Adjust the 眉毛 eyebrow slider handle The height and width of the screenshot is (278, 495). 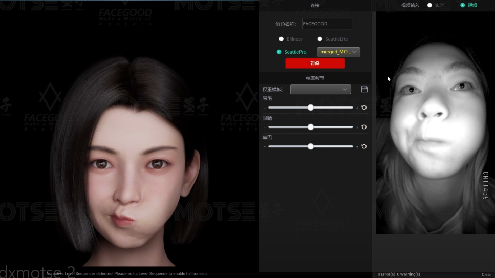(311, 108)
